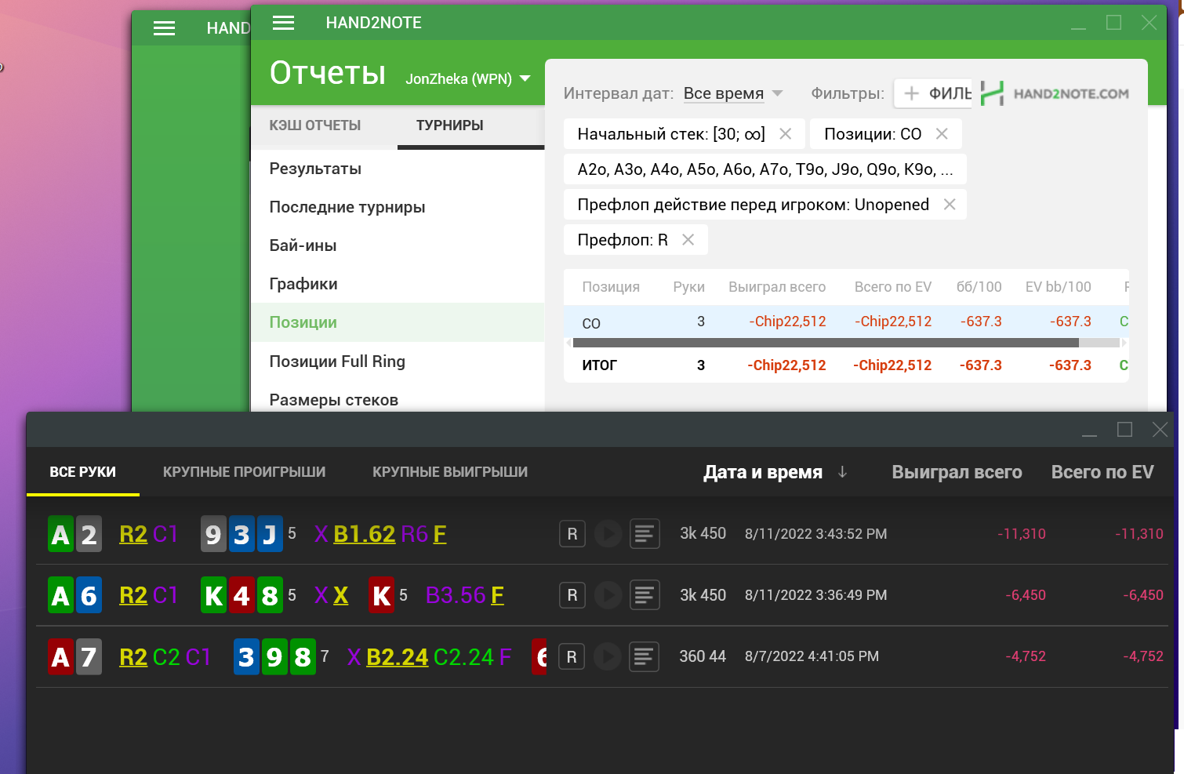Sort by EV bb/100 column header
The width and height of the screenshot is (1184, 774).
click(x=1058, y=287)
